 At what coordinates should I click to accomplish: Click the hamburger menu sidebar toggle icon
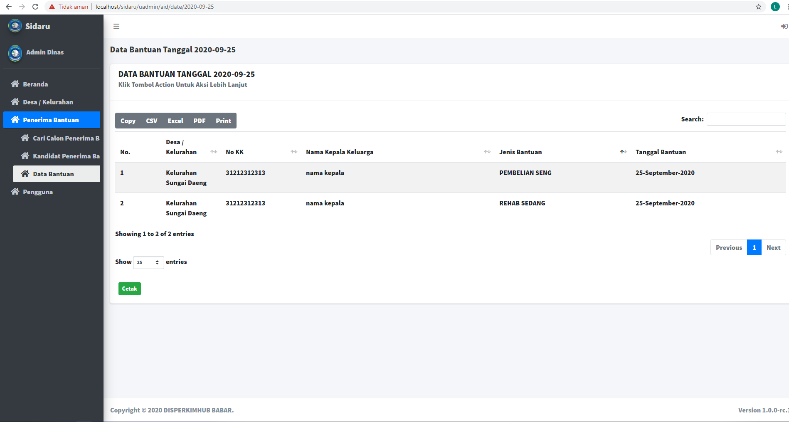116,26
